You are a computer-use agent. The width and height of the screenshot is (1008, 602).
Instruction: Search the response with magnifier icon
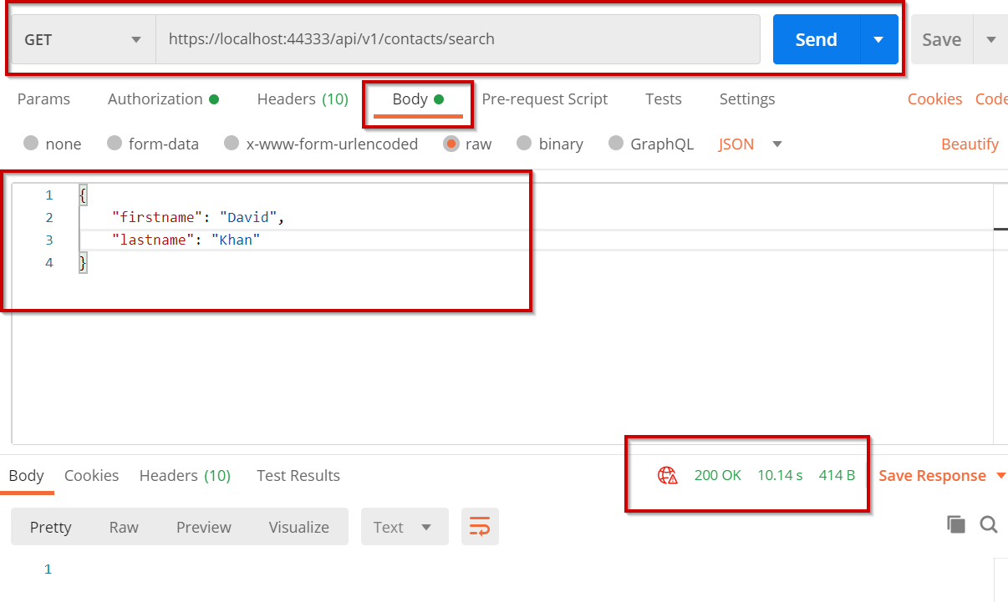pos(989,524)
